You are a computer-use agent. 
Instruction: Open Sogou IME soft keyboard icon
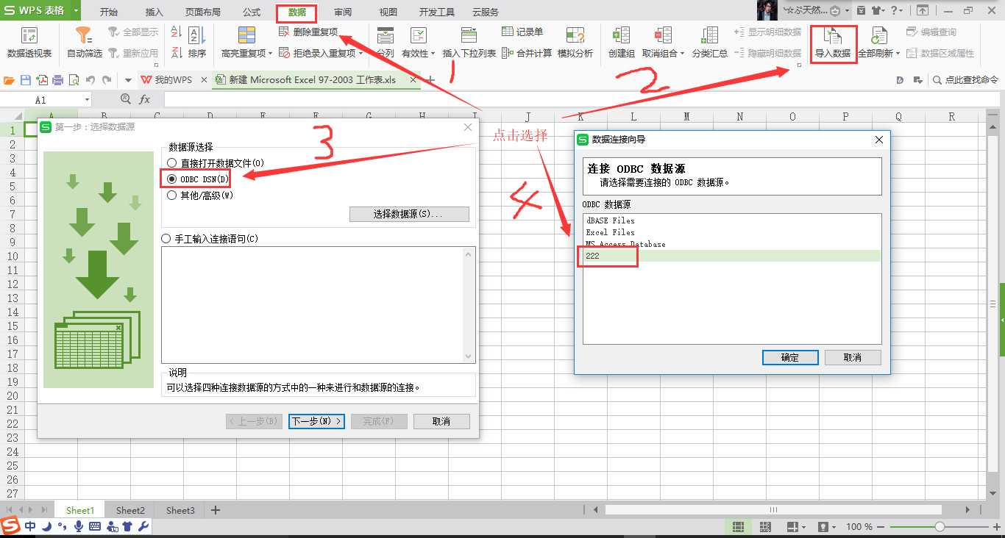point(95,526)
